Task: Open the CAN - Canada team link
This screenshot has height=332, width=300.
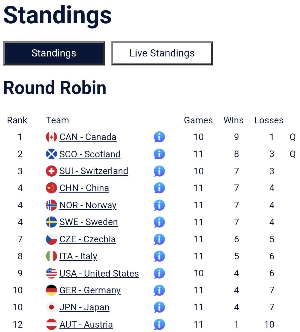Action: 88,137
